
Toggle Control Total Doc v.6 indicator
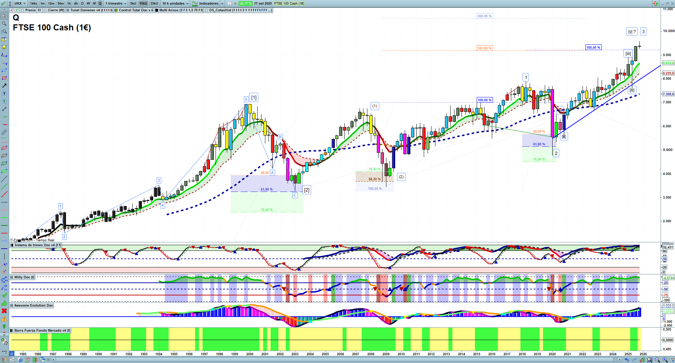[x=116, y=10]
